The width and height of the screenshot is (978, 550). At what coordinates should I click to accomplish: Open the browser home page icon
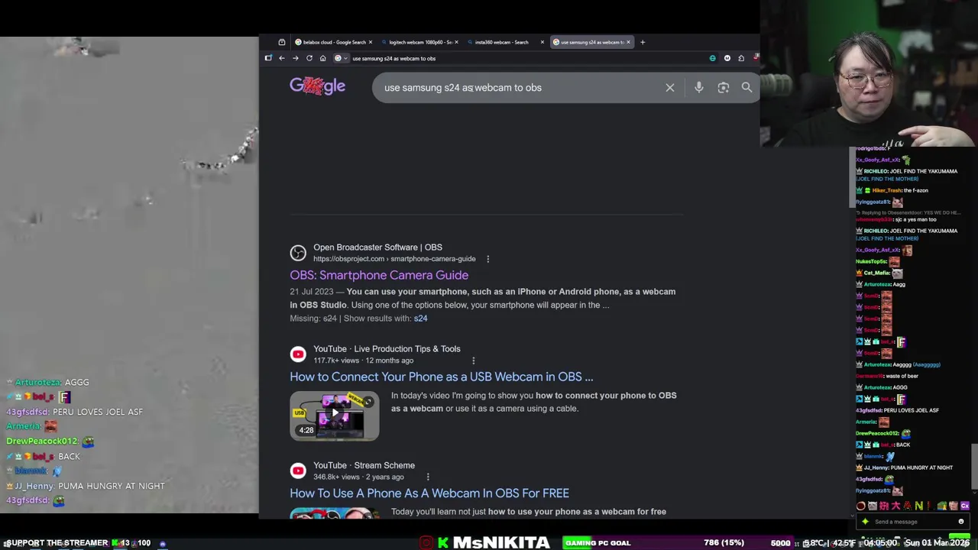pos(322,58)
